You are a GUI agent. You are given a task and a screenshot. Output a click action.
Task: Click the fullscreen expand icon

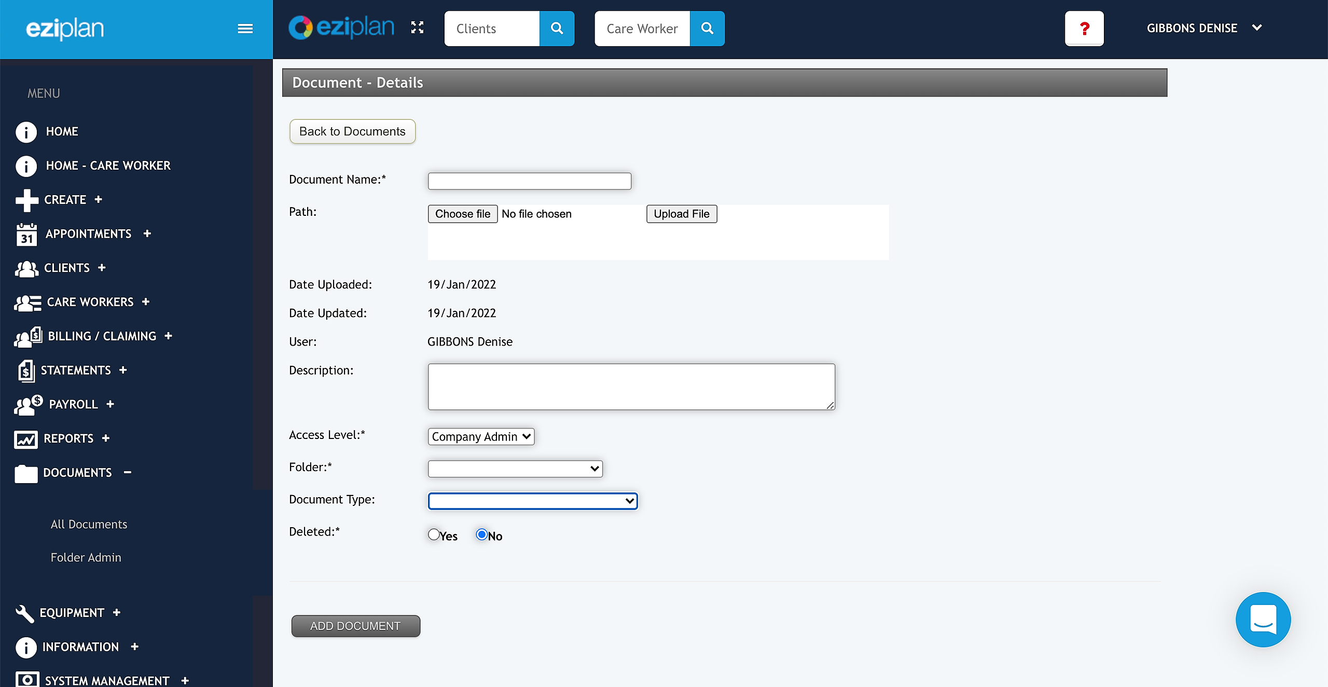(x=417, y=28)
